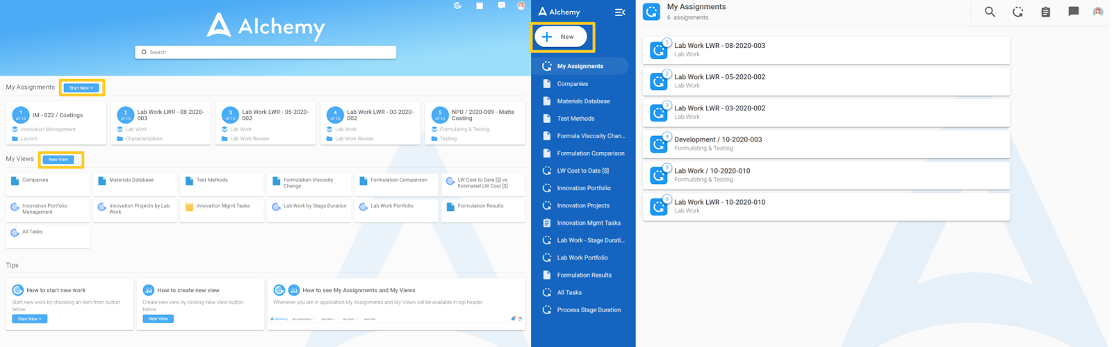Open chat messages icon in the home page header

[501, 6]
